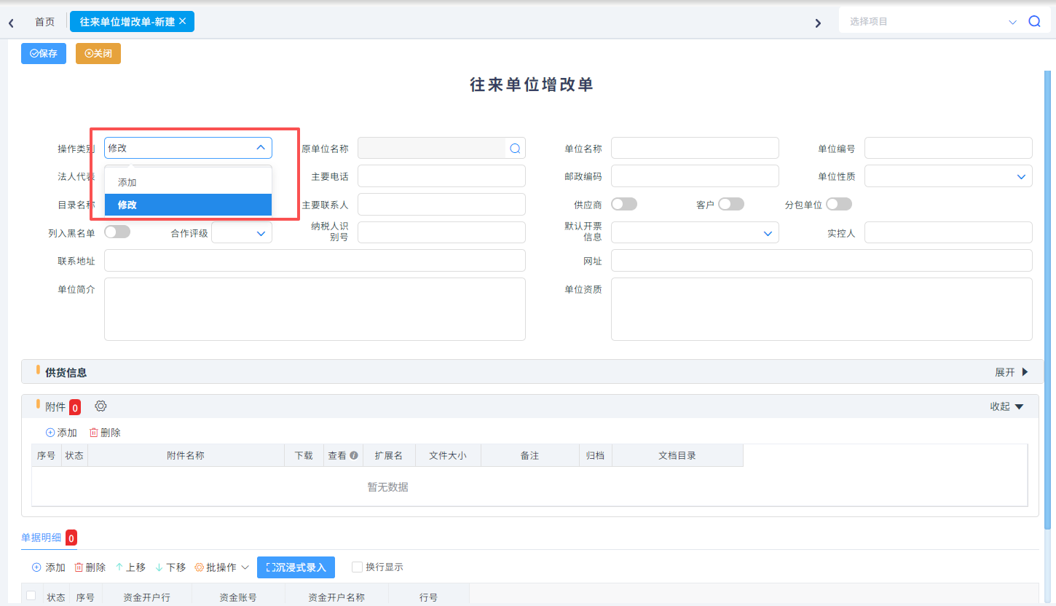The height and width of the screenshot is (606, 1056).
Task: Open attachment settings gear icon
Action: pyautogui.click(x=101, y=406)
